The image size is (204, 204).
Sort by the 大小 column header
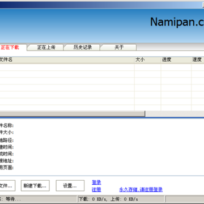148,60
